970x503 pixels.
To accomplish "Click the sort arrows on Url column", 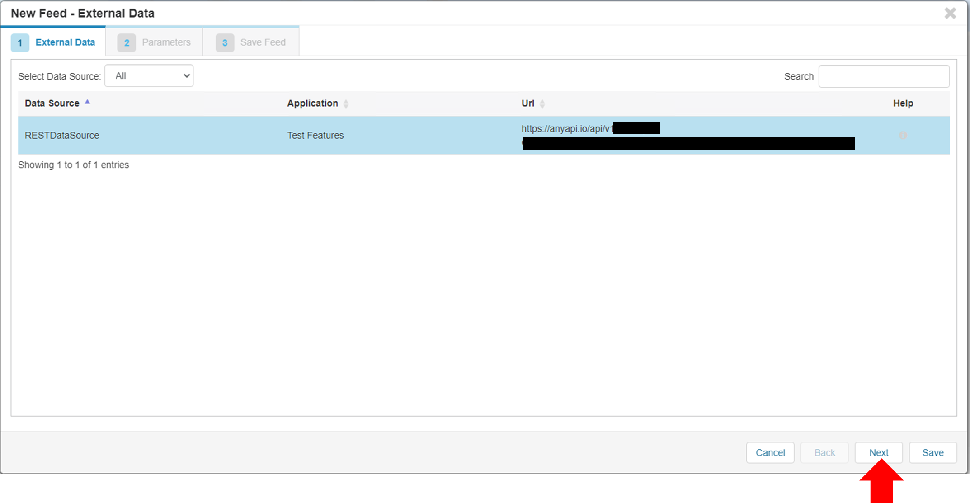I will [x=542, y=103].
